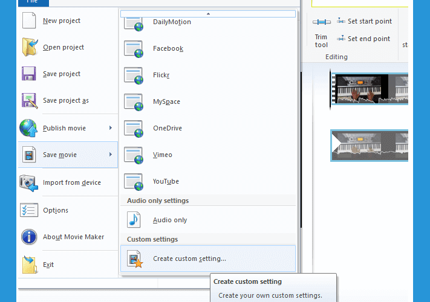Image resolution: width=430 pixels, height=302 pixels.
Task: Click the MySpace web page icon
Action: (x=134, y=102)
